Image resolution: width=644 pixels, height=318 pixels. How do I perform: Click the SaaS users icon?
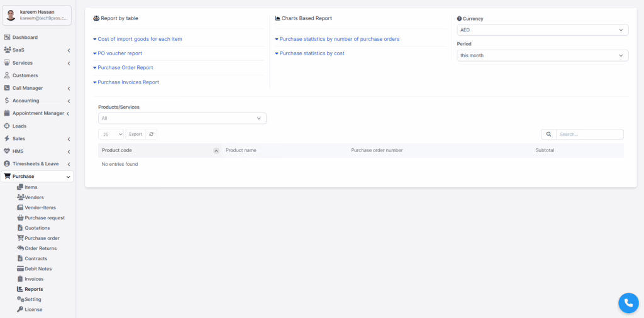coord(7,50)
